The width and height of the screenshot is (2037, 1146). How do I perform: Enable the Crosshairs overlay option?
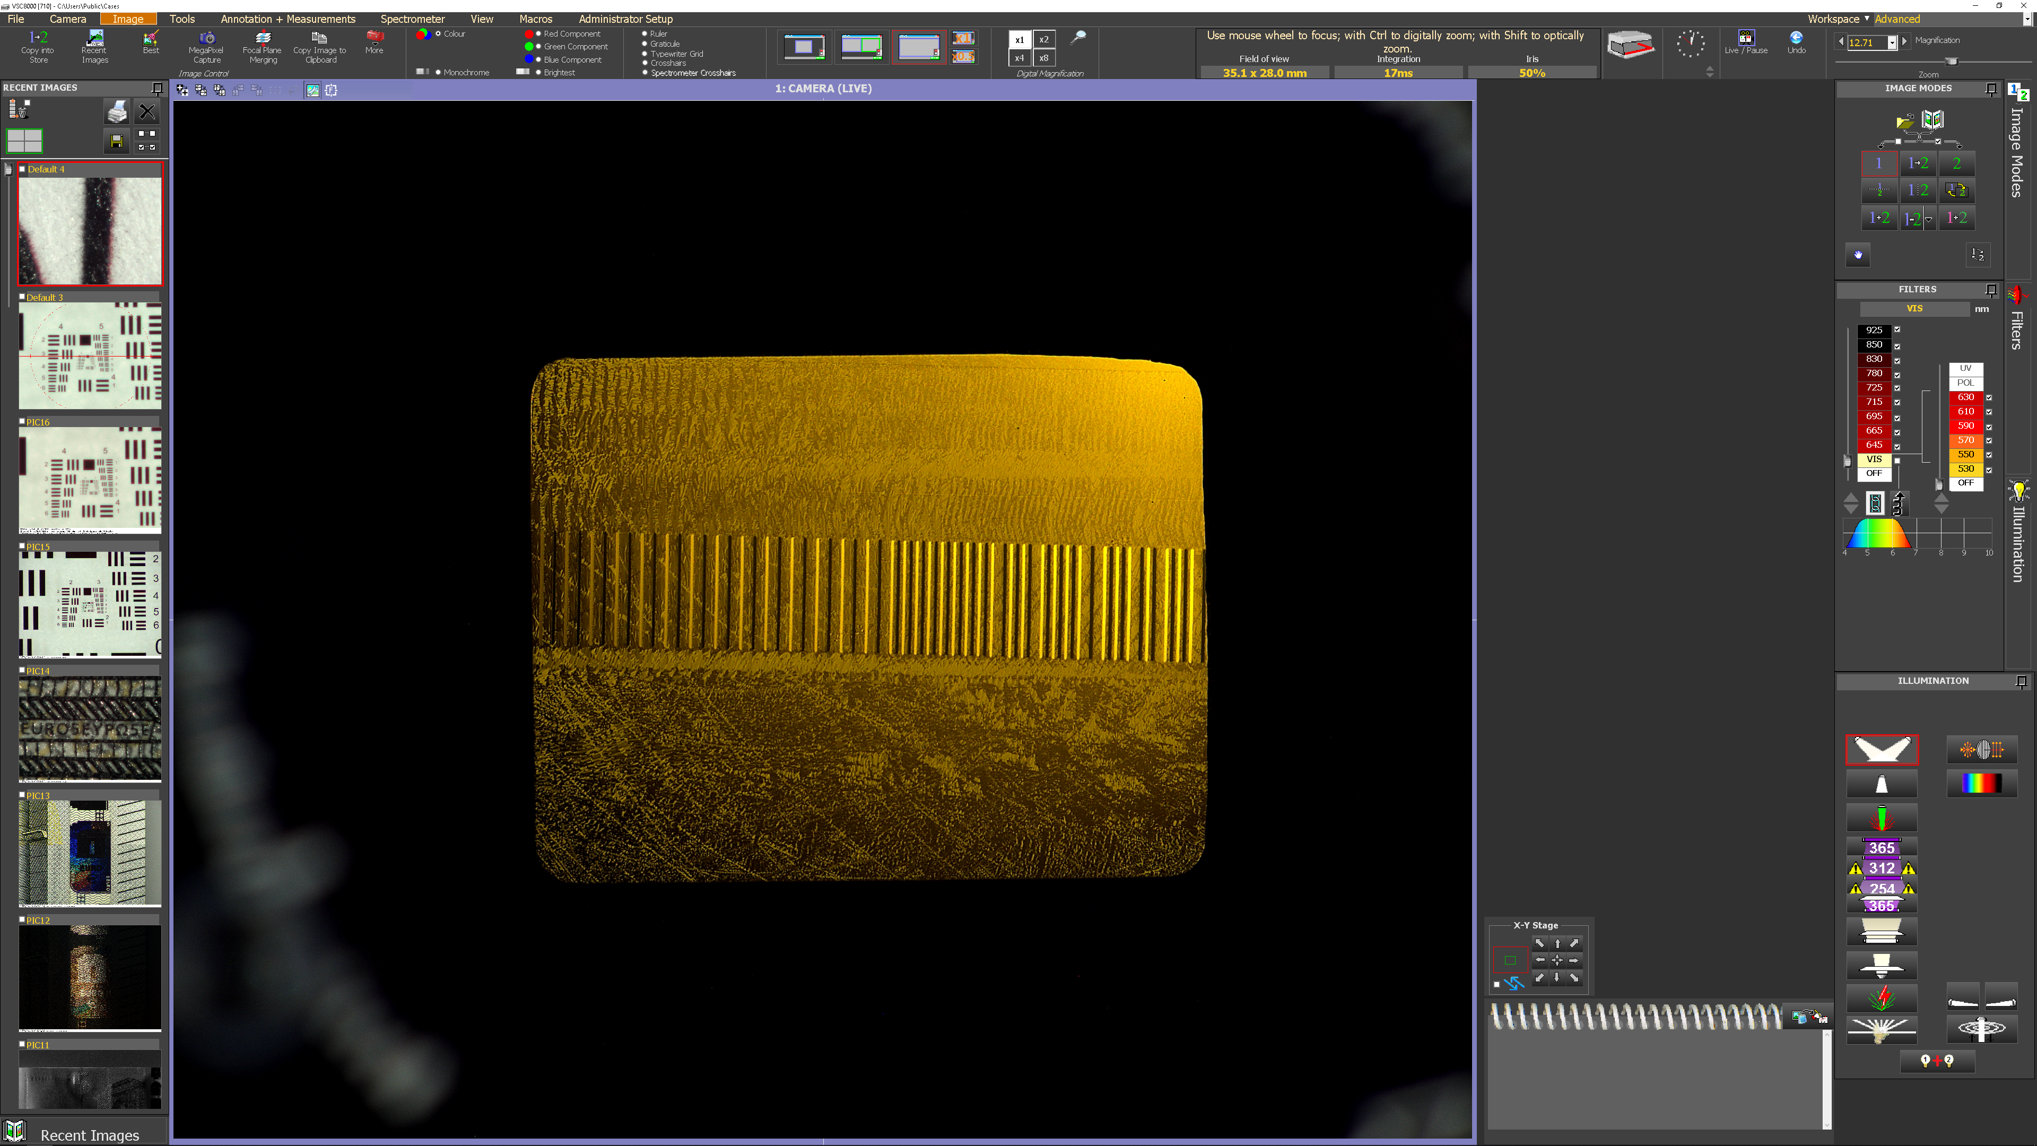[x=645, y=63]
